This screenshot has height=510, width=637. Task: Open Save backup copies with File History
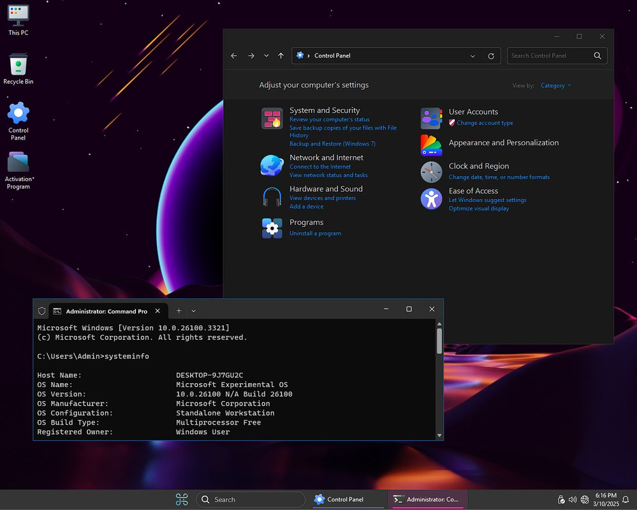343,131
